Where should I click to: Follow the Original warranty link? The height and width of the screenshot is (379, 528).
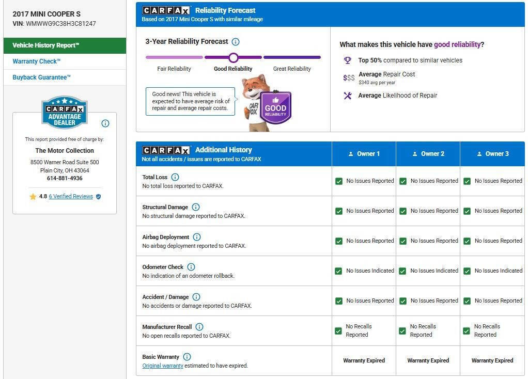tap(163, 366)
